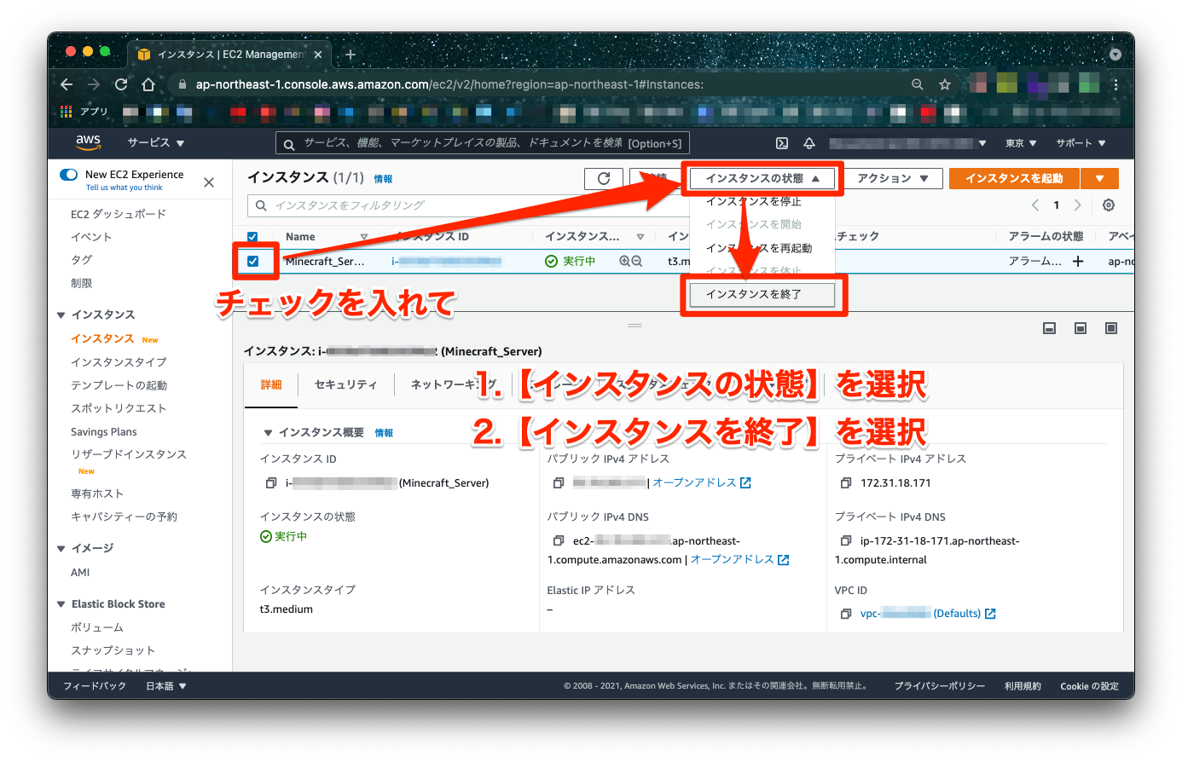Open AMI in the sidebar
The image size is (1182, 762).
(80, 573)
